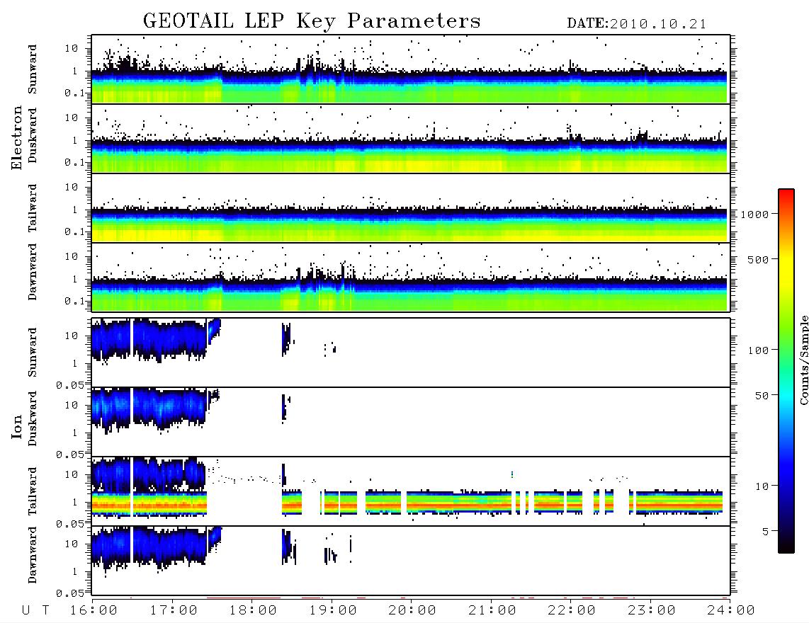This screenshot has height=623, width=809.
Task: Click the '23:00' time tick label
Action: pos(652,611)
